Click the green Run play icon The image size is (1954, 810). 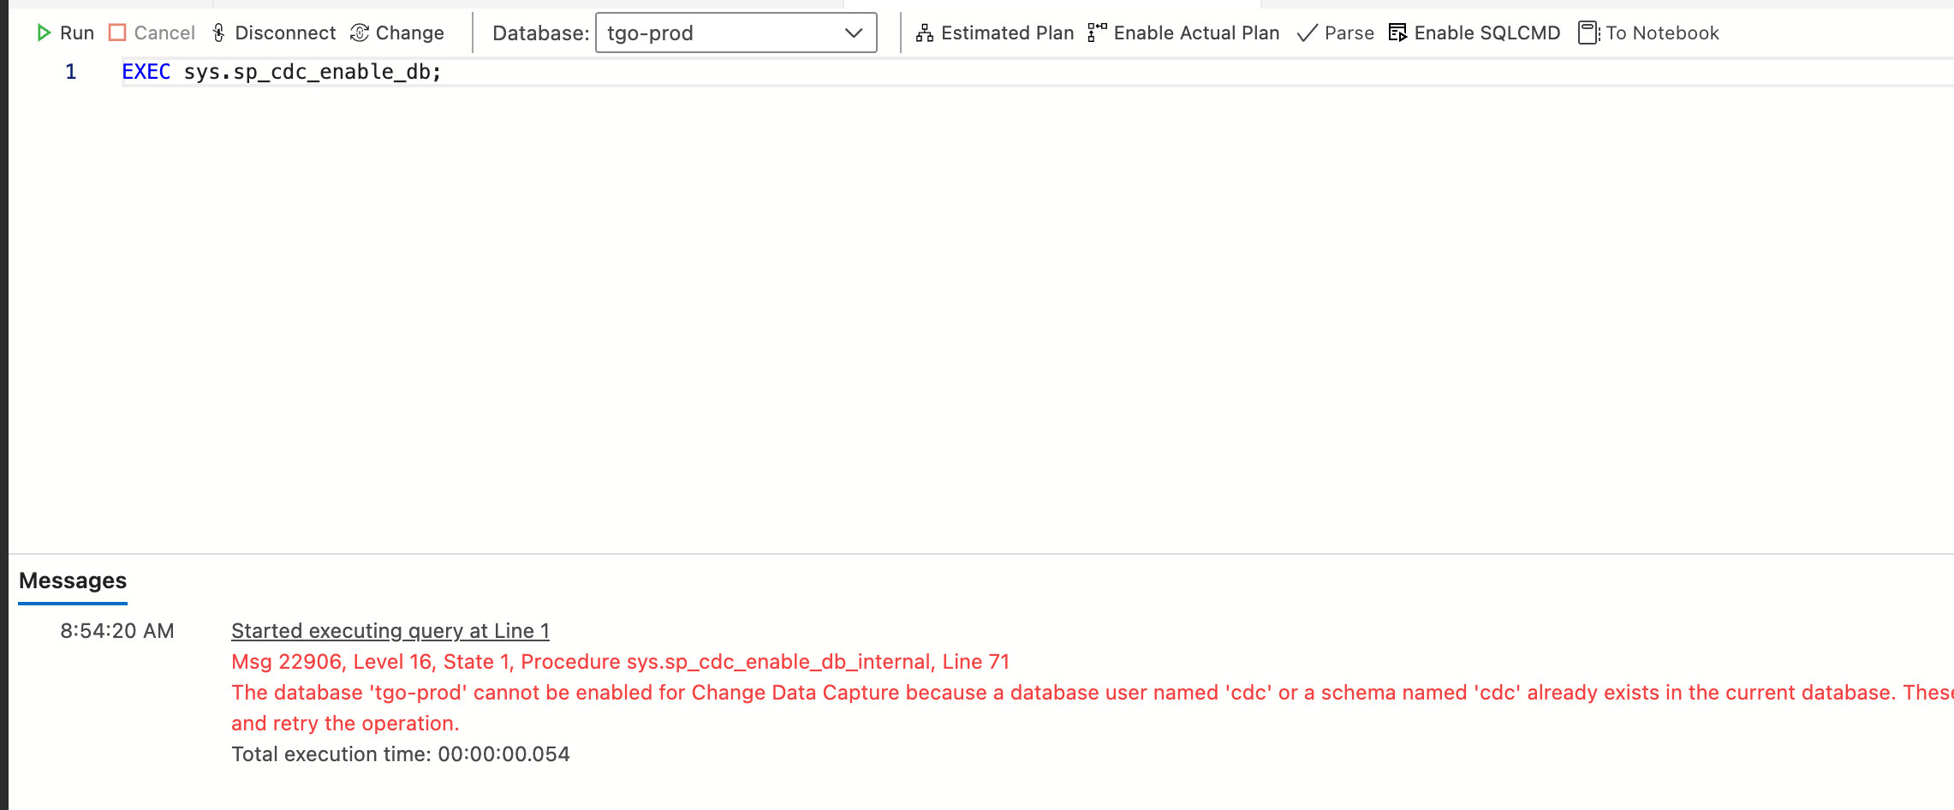(x=44, y=33)
